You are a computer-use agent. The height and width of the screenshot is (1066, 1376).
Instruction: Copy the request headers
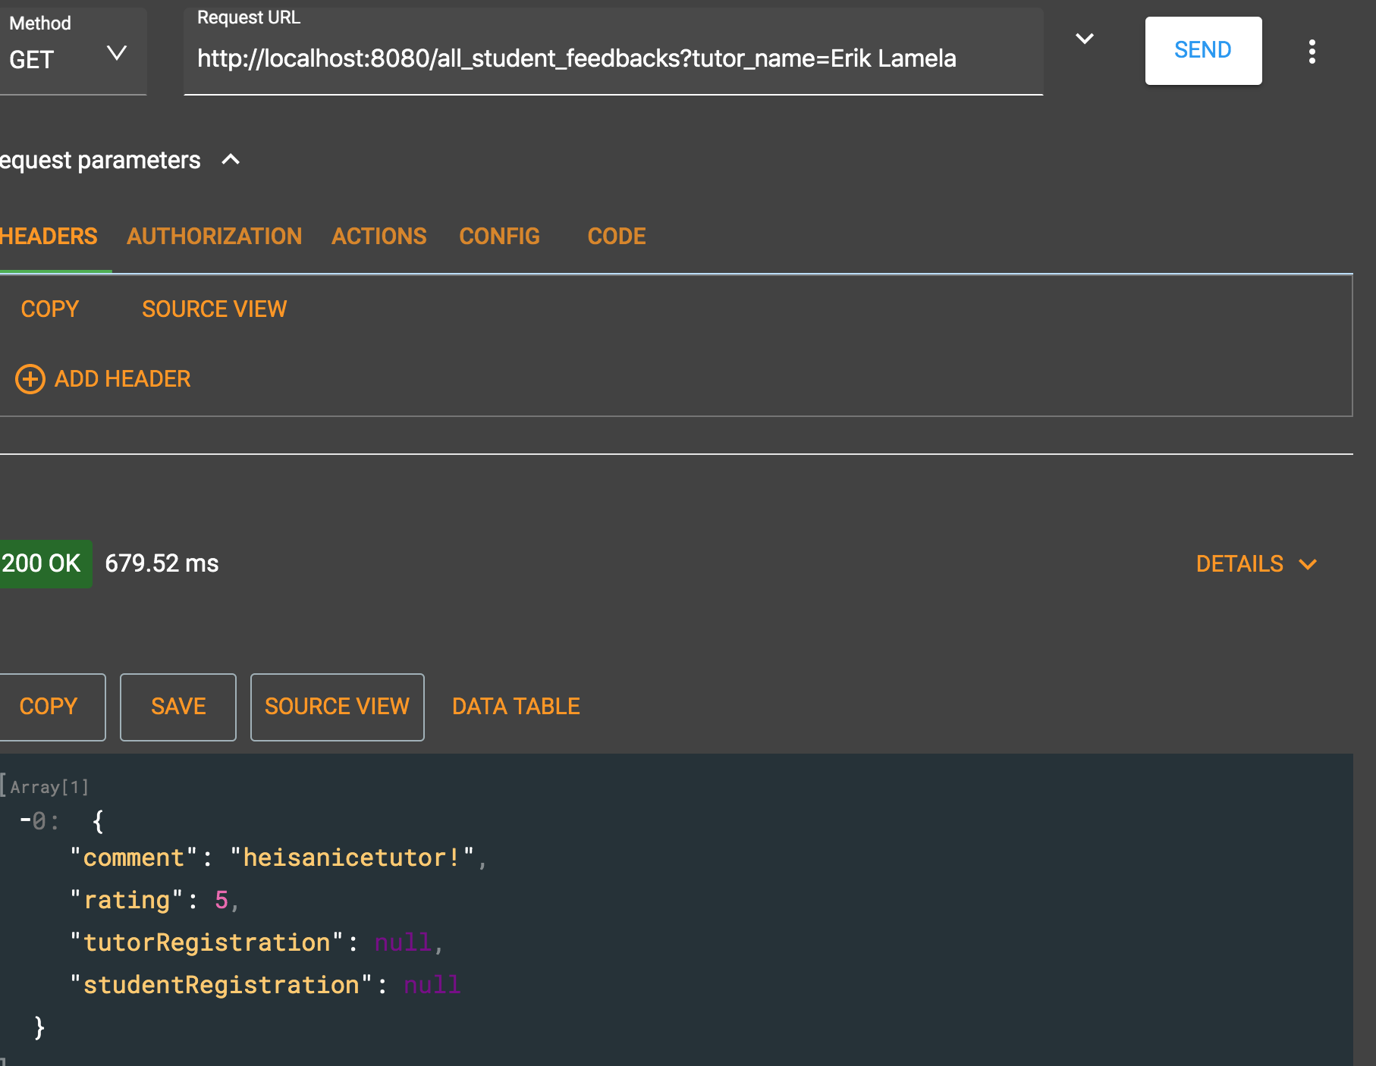tap(50, 309)
